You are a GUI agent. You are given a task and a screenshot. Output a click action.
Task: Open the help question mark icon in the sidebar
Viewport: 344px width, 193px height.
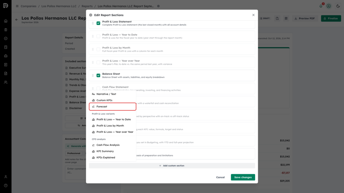tap(6, 186)
